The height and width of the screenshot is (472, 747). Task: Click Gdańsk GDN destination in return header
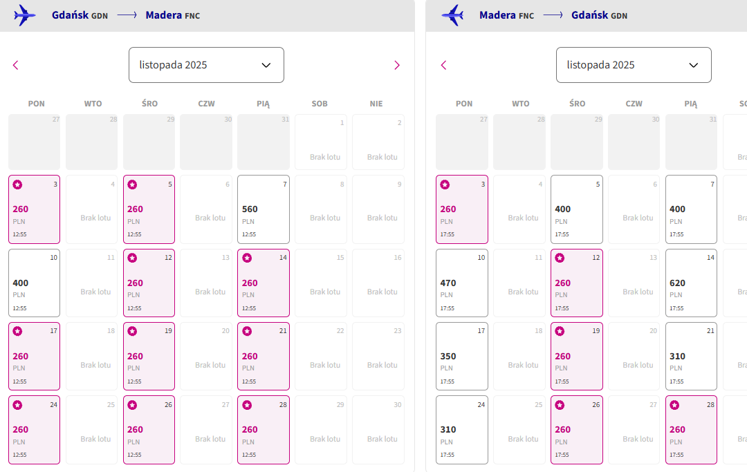tap(599, 15)
